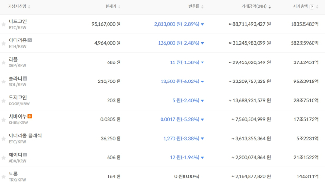Click Bitcoin change 2,833,000 원(-2.89%)
The height and width of the screenshot is (185, 325).
(177, 24)
